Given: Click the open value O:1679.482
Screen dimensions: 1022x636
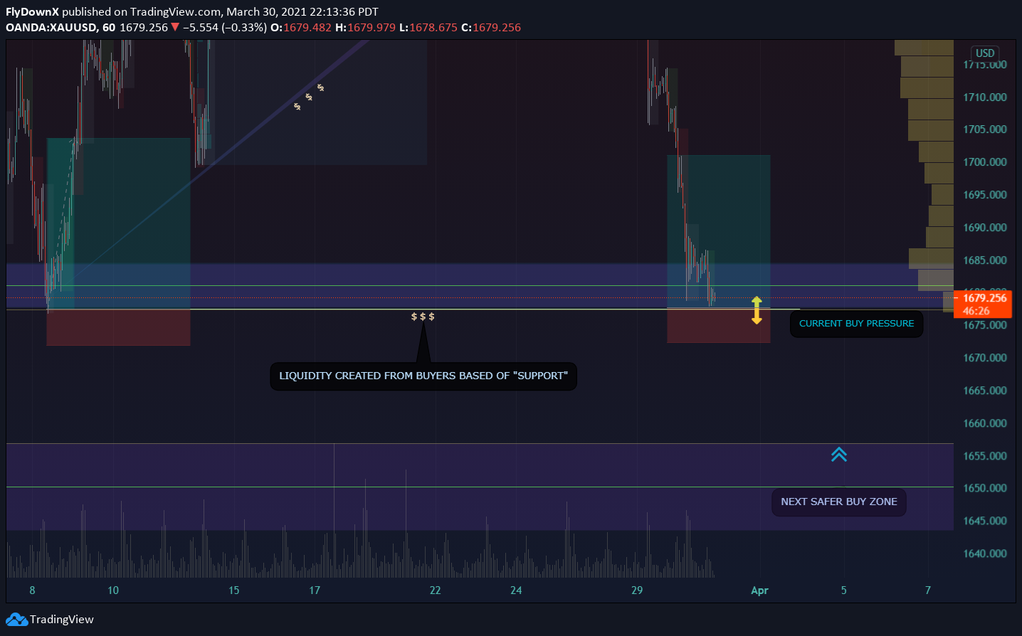Looking at the screenshot, I should 301,27.
